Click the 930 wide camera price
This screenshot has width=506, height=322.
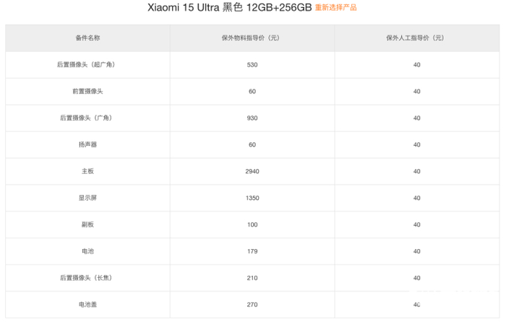[x=252, y=118]
